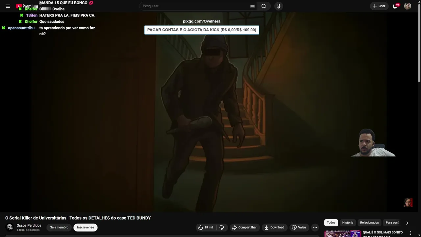This screenshot has height=237, width=421.
Task: Click the video title about TED BUNDY
Action: pyautogui.click(x=78, y=218)
